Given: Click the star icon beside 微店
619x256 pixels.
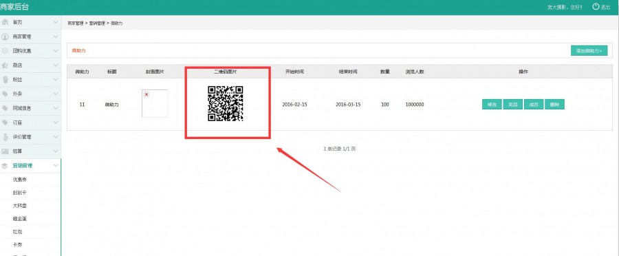Looking at the screenshot, I should [5, 65].
